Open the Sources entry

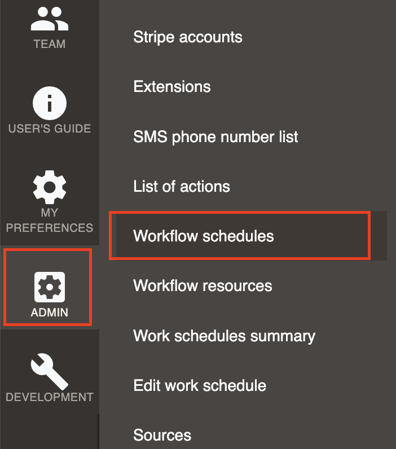[162, 435]
